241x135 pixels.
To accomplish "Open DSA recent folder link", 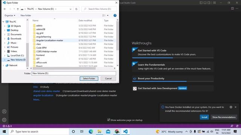I will (35, 87).
